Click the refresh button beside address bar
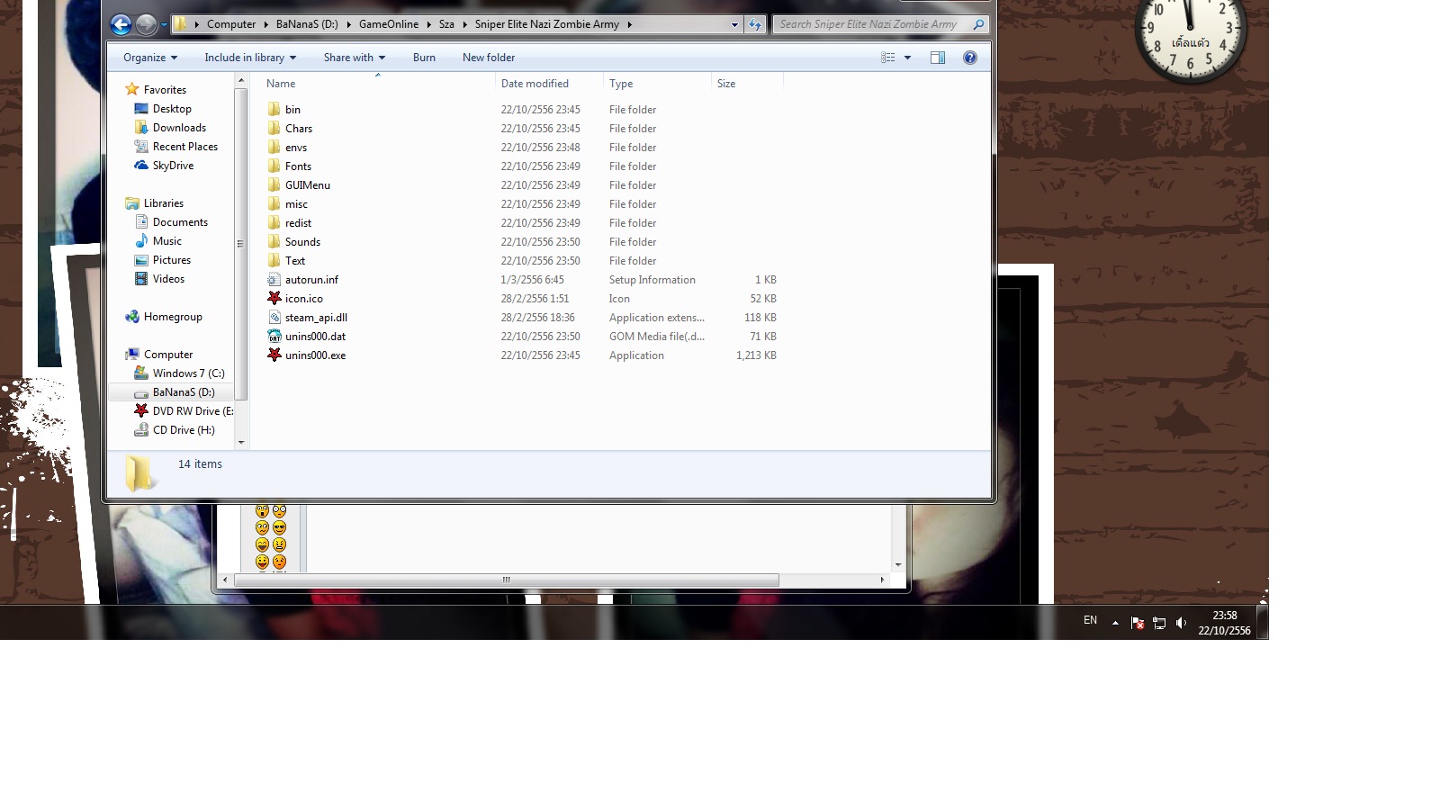Image resolution: width=1440 pixels, height=810 pixels. tap(755, 25)
